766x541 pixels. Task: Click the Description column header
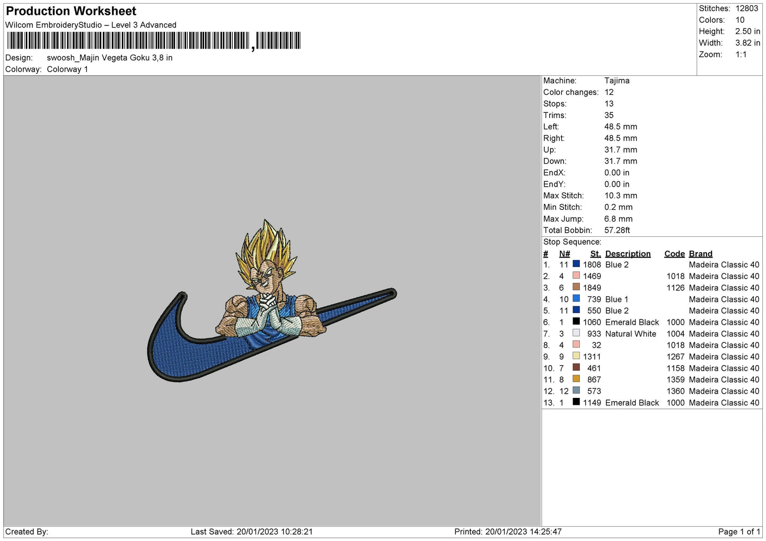(x=628, y=254)
